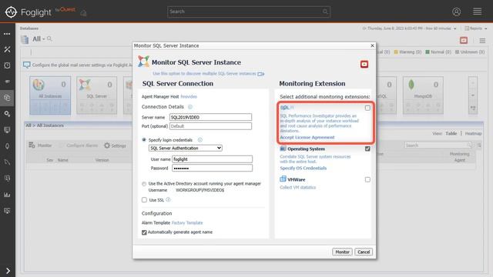Image resolution: width=493 pixels, height=277 pixels.
Task: Open the clock alarms sidebar icon
Action: click(x=7, y=65)
